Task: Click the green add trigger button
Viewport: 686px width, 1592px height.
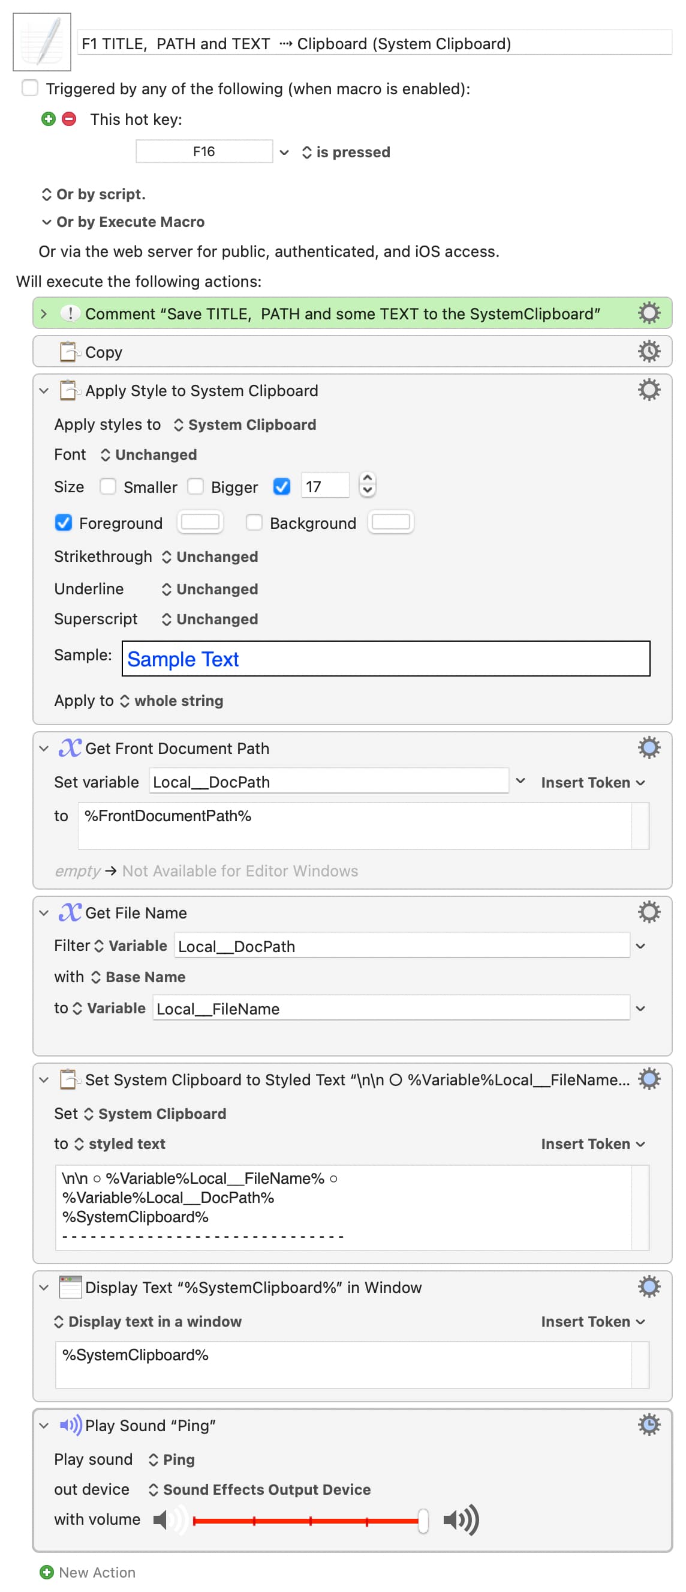Action: [x=48, y=119]
